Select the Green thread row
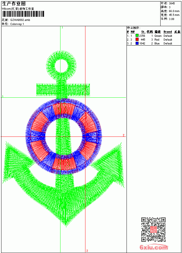This screenshot has width=182, height=253. pyautogui.click(x=154, y=36)
